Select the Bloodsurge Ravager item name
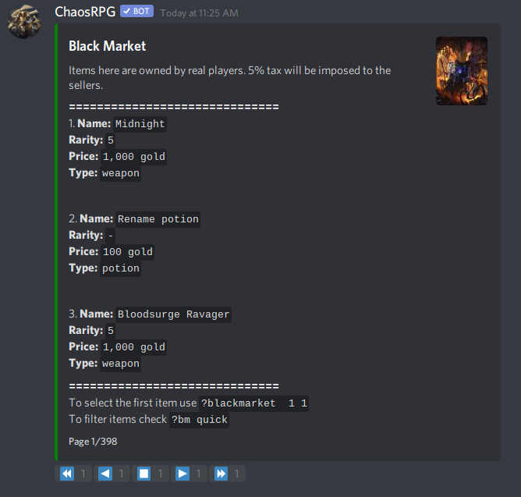The width and height of the screenshot is (521, 497). 173,314
